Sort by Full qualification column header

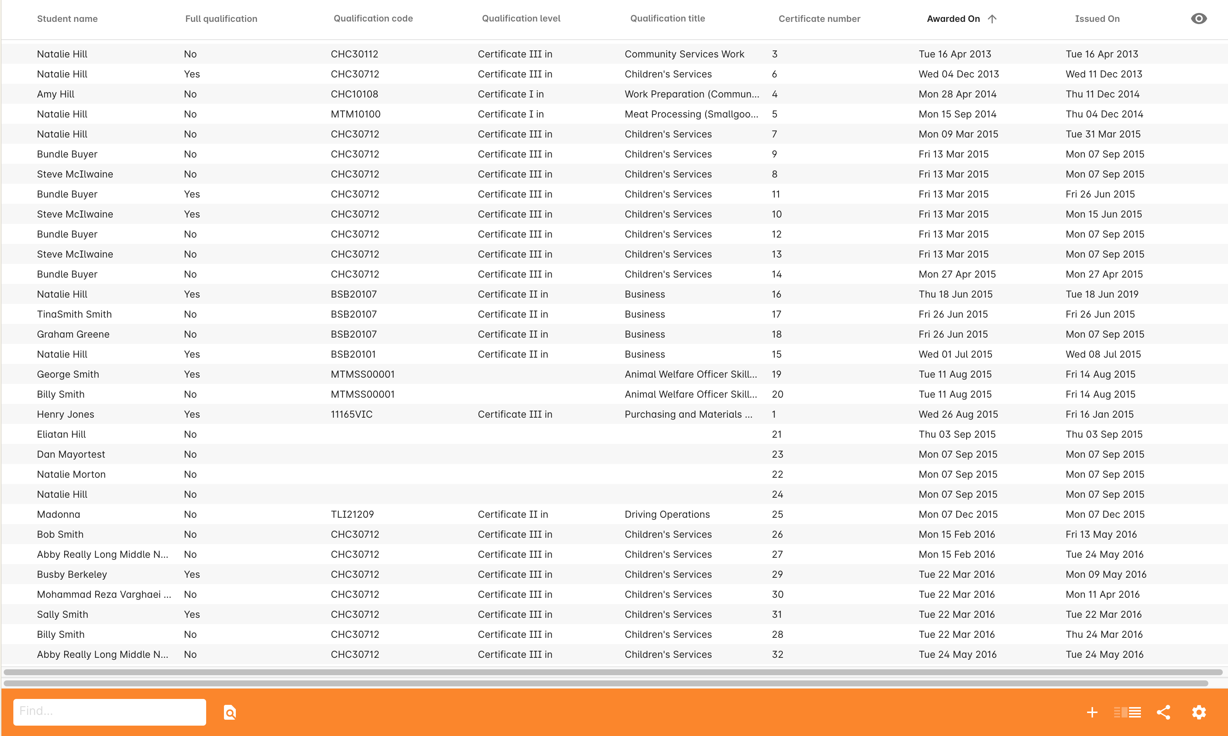221,19
